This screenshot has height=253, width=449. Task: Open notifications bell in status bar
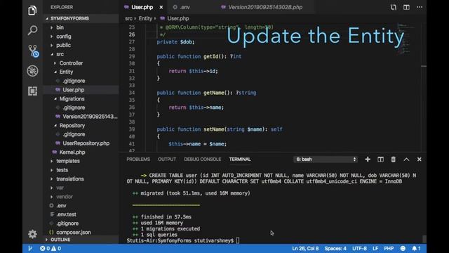(416, 248)
